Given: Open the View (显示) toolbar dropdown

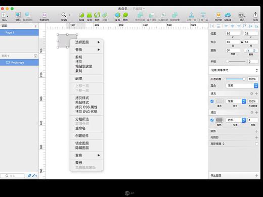Looking at the screenshot, I should 242,15.
